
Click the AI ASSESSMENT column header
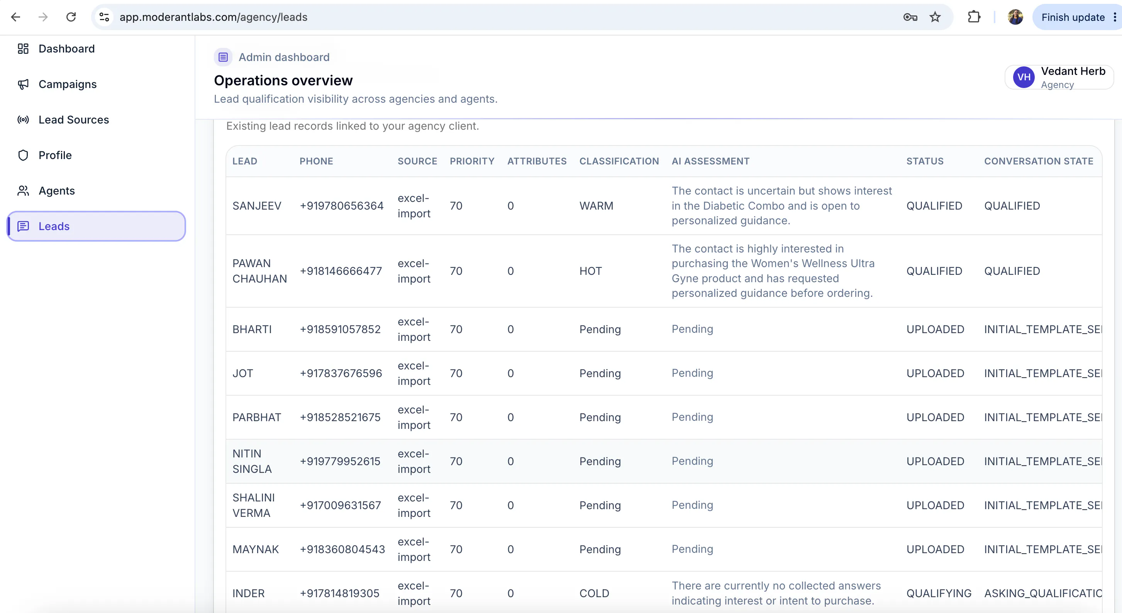click(x=710, y=161)
